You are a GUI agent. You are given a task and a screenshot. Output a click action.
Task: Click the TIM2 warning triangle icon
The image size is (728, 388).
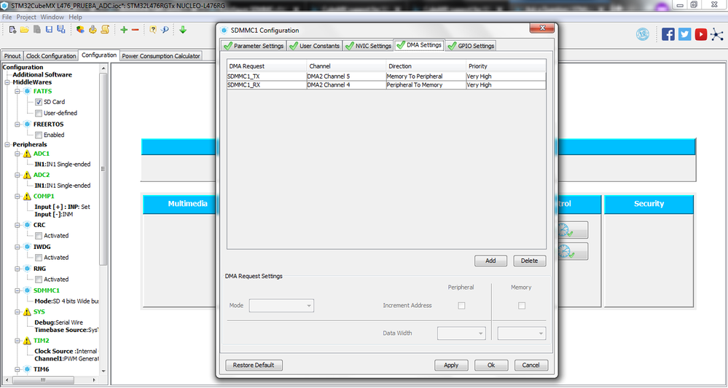coord(28,341)
